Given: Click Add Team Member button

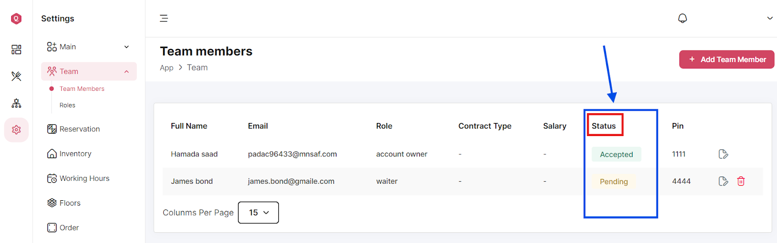Looking at the screenshot, I should (726, 59).
